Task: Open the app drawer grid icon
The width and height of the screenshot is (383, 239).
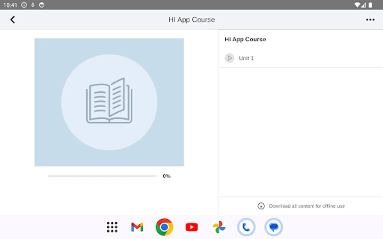Action: [112, 227]
